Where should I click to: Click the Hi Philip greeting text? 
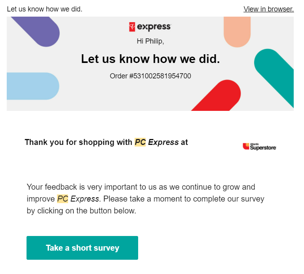(150, 41)
